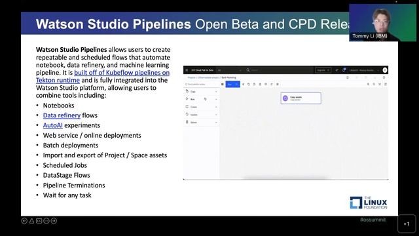Show the +1 additional participants tile
The image size is (419, 236).
click(x=407, y=224)
